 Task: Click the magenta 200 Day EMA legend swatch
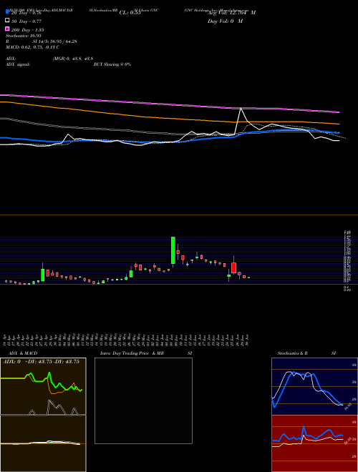pos(7,29)
